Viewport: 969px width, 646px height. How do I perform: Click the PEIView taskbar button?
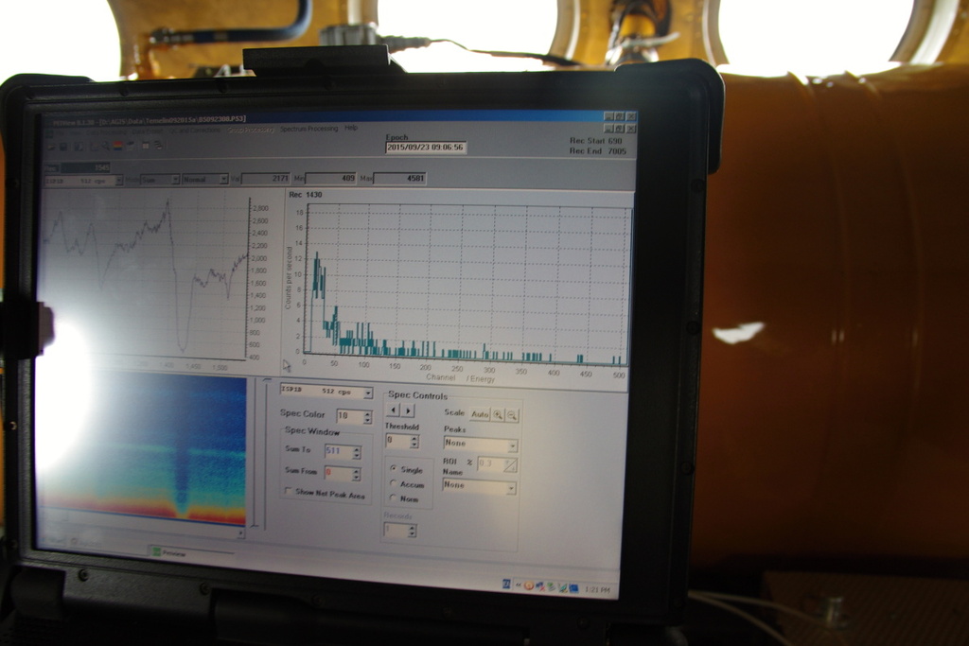point(172,552)
